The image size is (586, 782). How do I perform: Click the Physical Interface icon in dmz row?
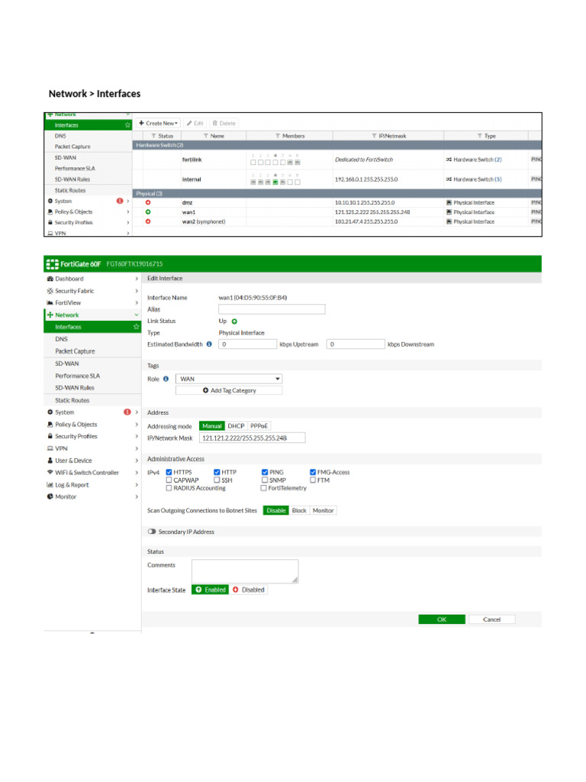click(x=449, y=202)
